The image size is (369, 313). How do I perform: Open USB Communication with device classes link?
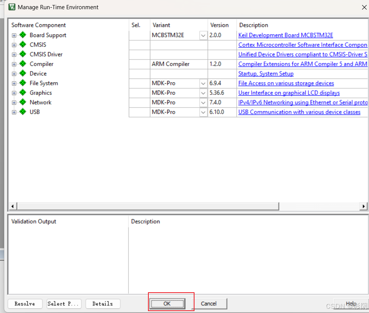point(299,112)
